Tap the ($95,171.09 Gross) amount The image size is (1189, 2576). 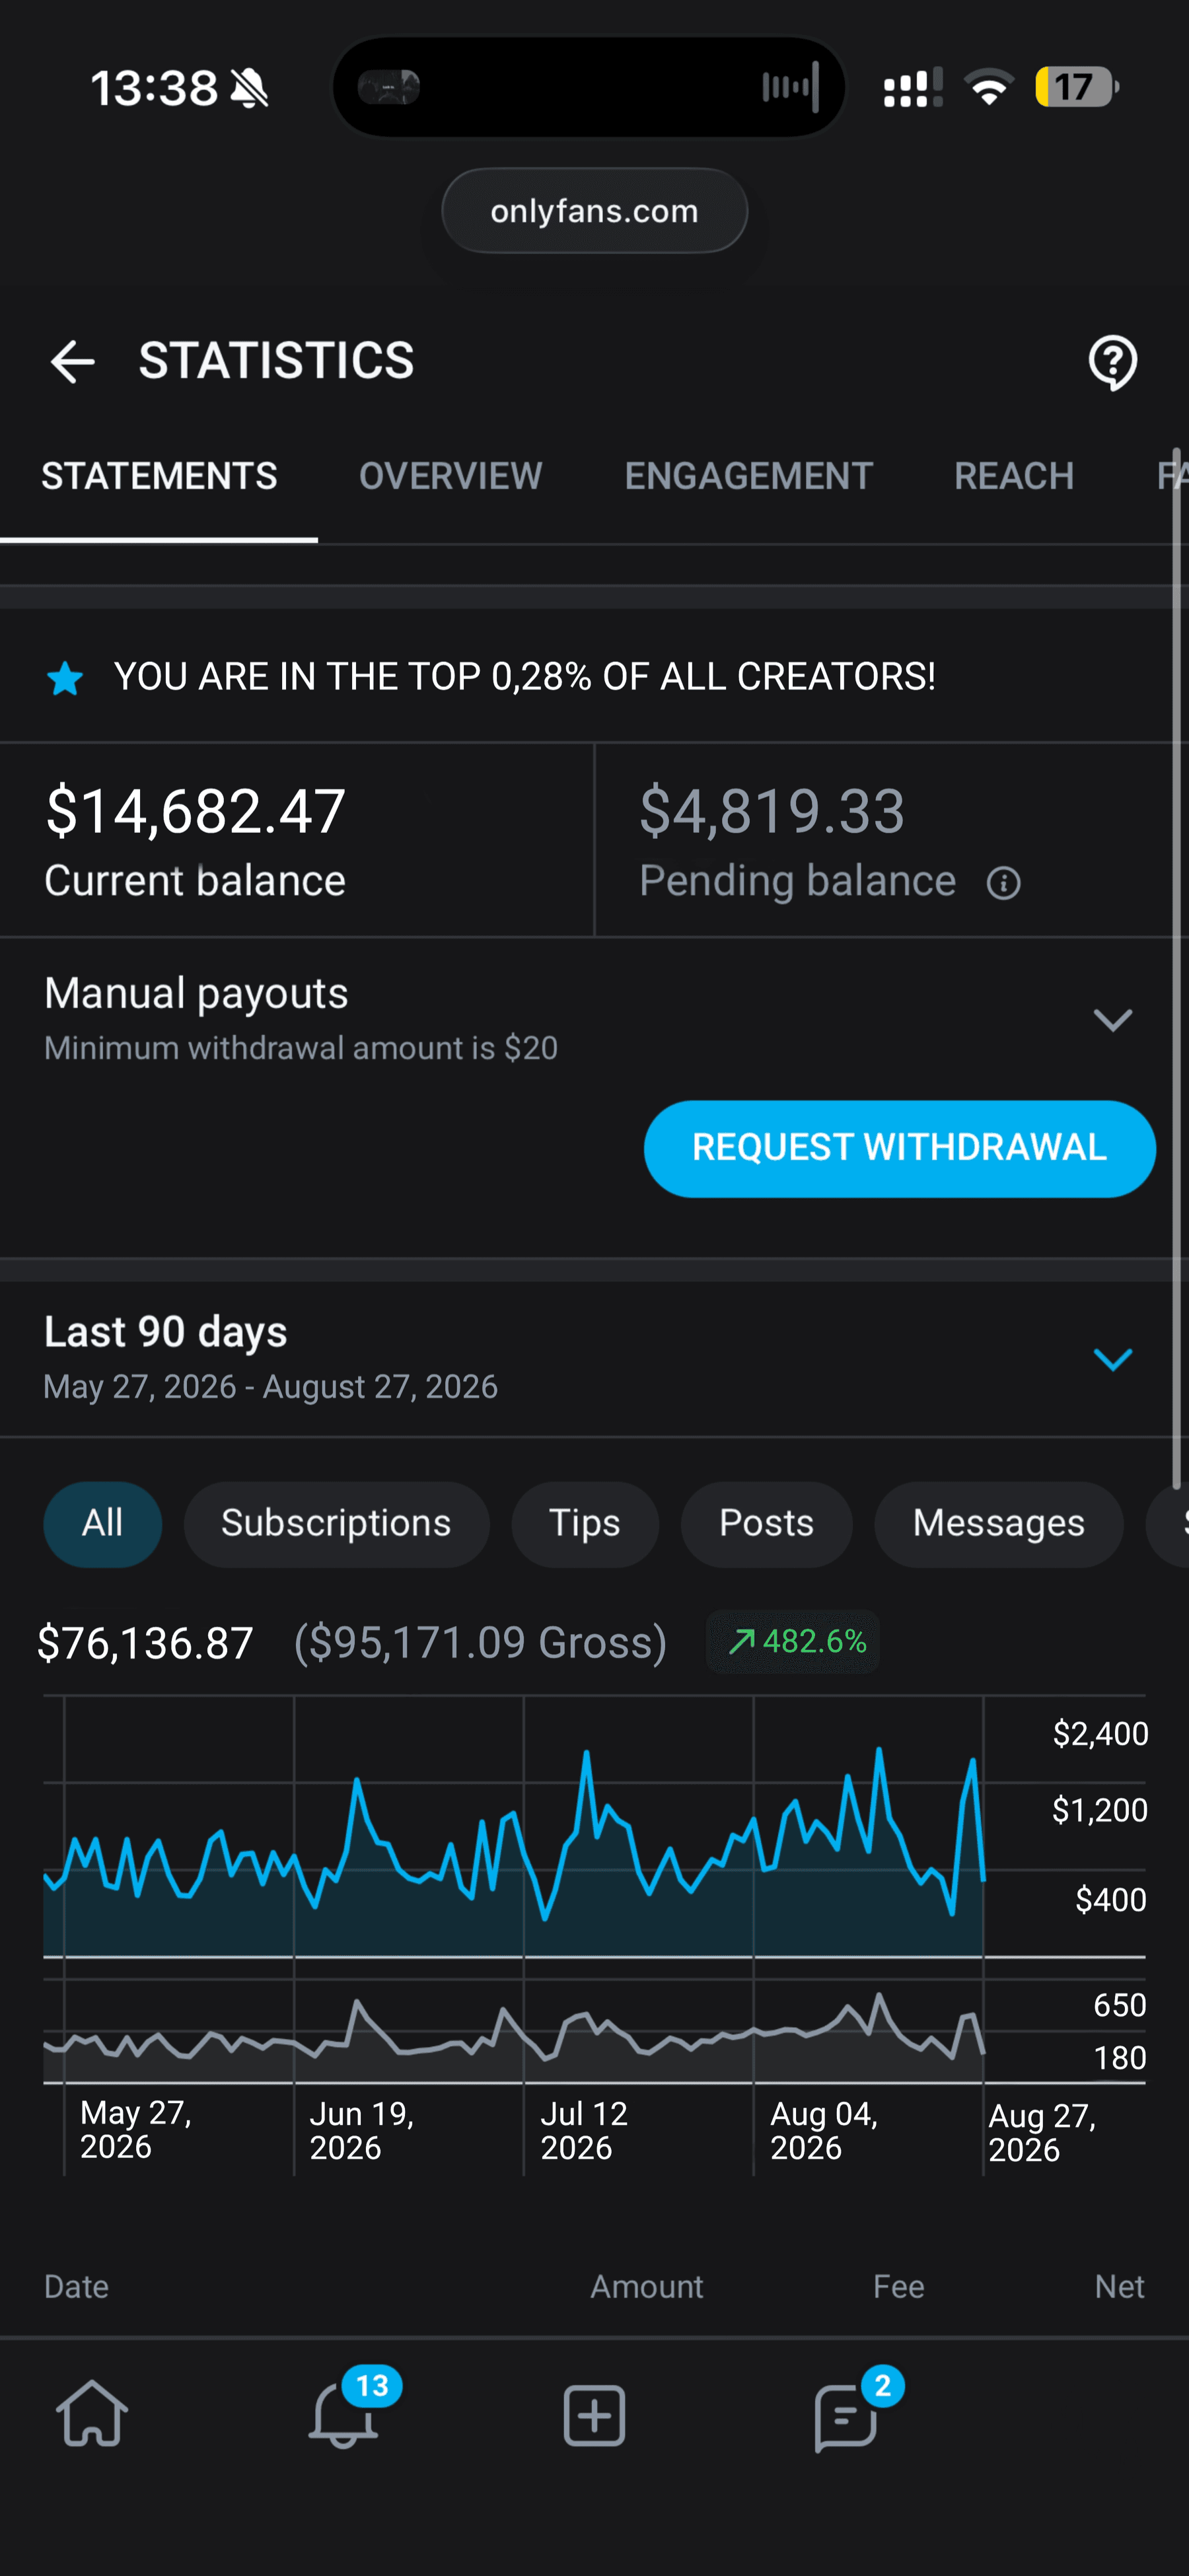[480, 1643]
